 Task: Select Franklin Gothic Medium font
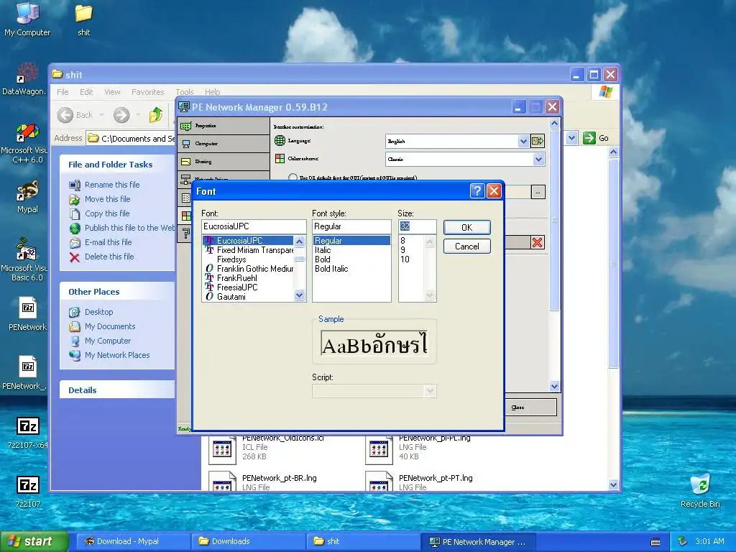pos(248,269)
